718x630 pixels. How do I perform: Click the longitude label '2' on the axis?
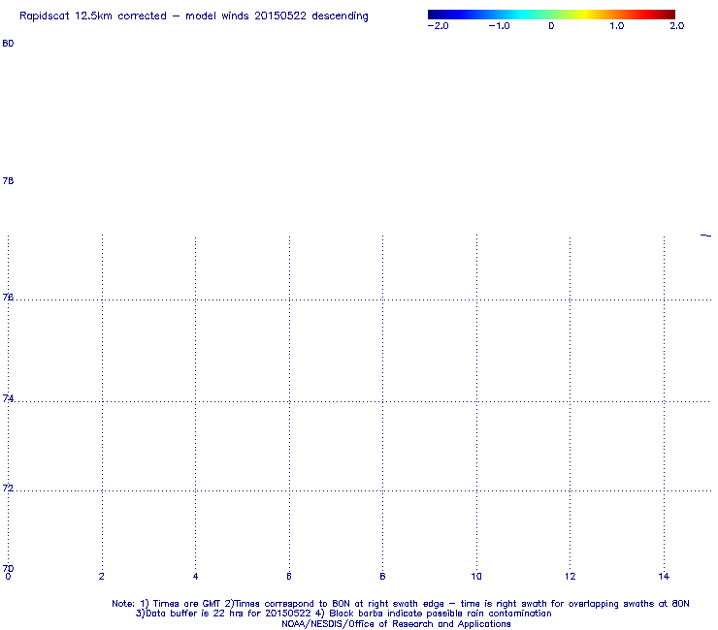(x=101, y=577)
